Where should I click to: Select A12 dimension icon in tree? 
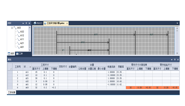[x=18, y=36]
